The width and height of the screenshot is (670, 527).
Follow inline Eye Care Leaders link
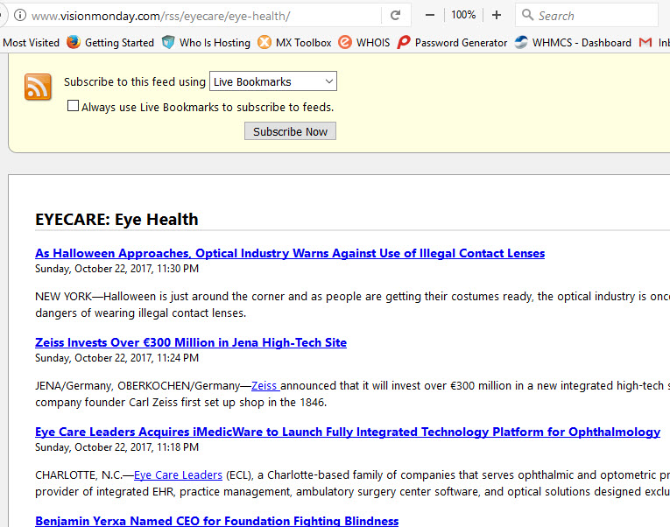(178, 474)
